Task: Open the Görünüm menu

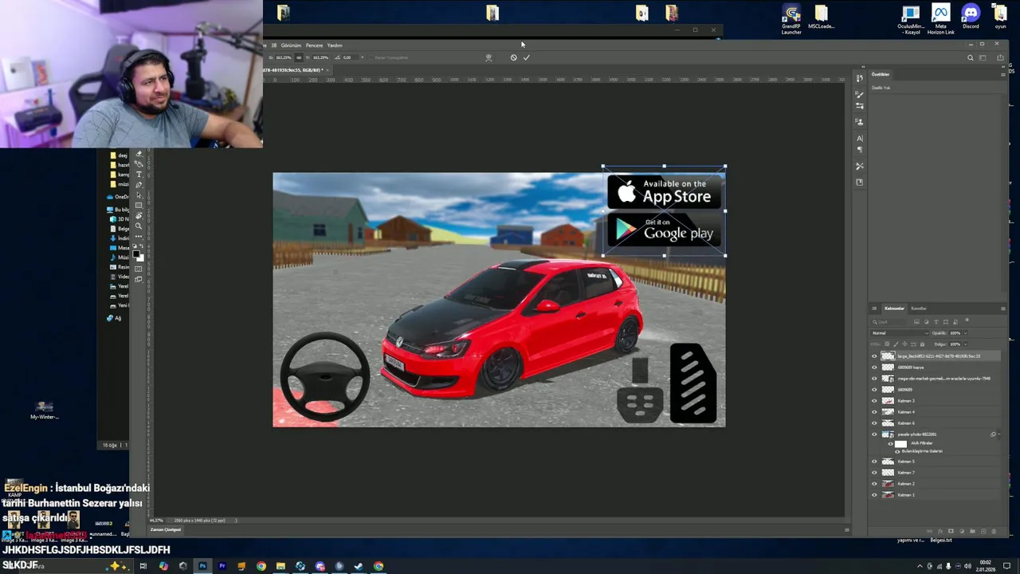Action: click(291, 45)
